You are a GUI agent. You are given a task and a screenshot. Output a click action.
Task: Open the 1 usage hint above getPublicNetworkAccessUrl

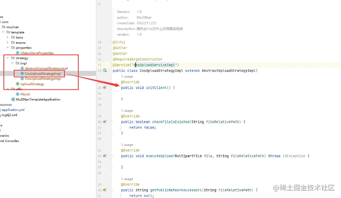click(127, 179)
